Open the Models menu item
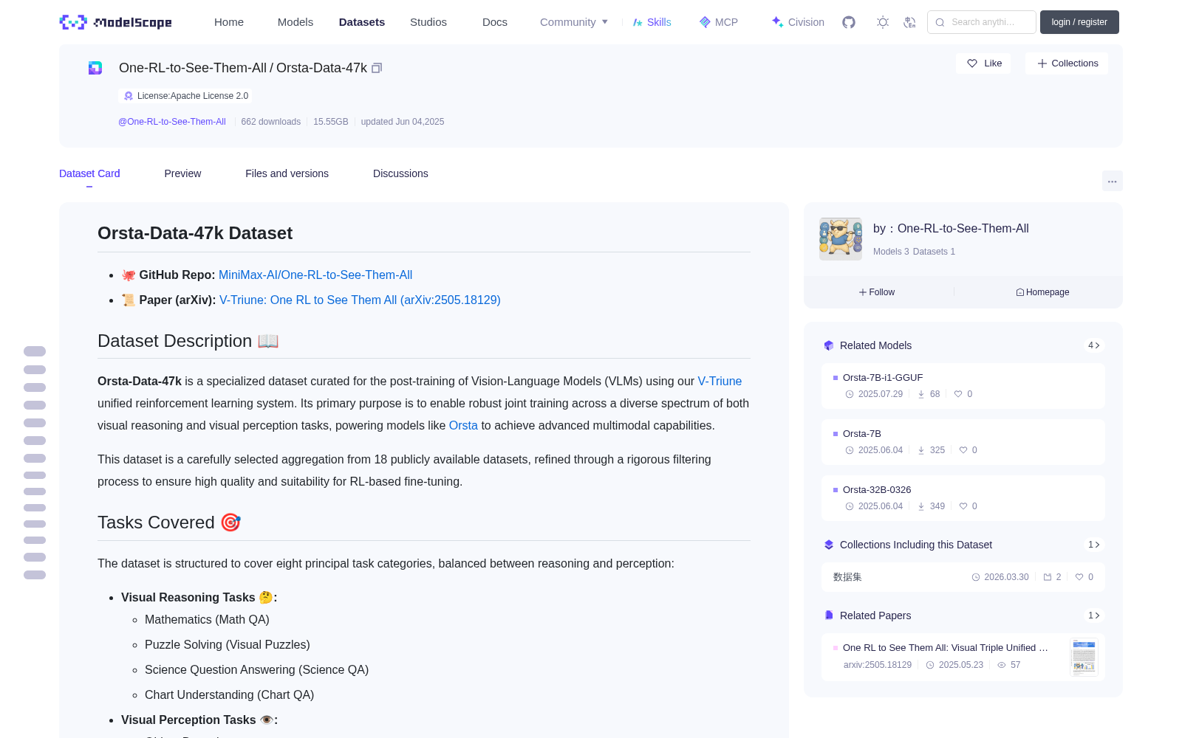 295,22
